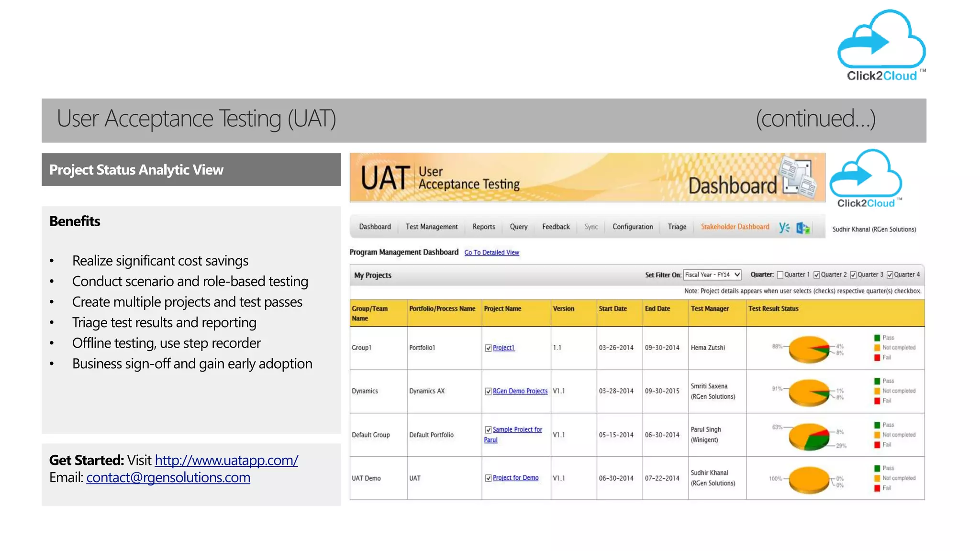Click the Project Name column header

click(516, 313)
